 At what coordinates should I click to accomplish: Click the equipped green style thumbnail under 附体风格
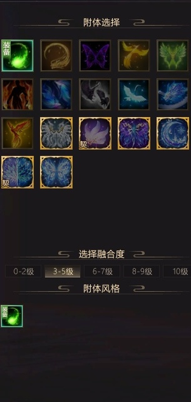click(12, 316)
